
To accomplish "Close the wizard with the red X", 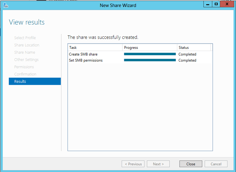I will (227, 5).
